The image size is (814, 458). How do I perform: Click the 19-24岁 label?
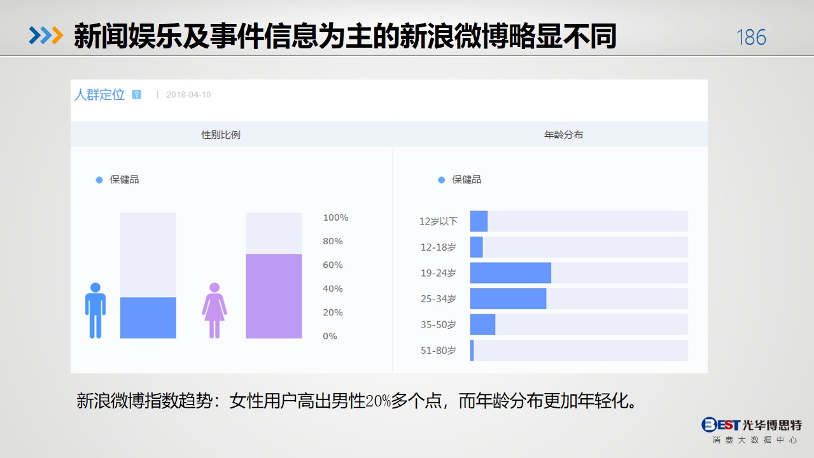click(439, 273)
